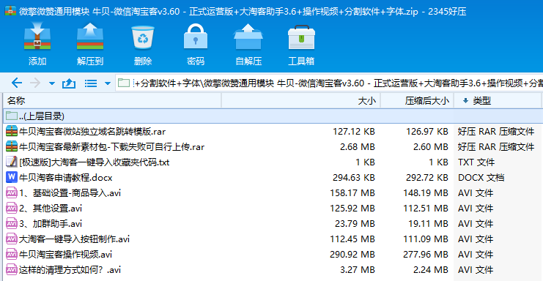Image resolution: width=543 pixels, height=281 pixels.
Task: Click the 上层目录 folder icon
Action: click(12, 116)
